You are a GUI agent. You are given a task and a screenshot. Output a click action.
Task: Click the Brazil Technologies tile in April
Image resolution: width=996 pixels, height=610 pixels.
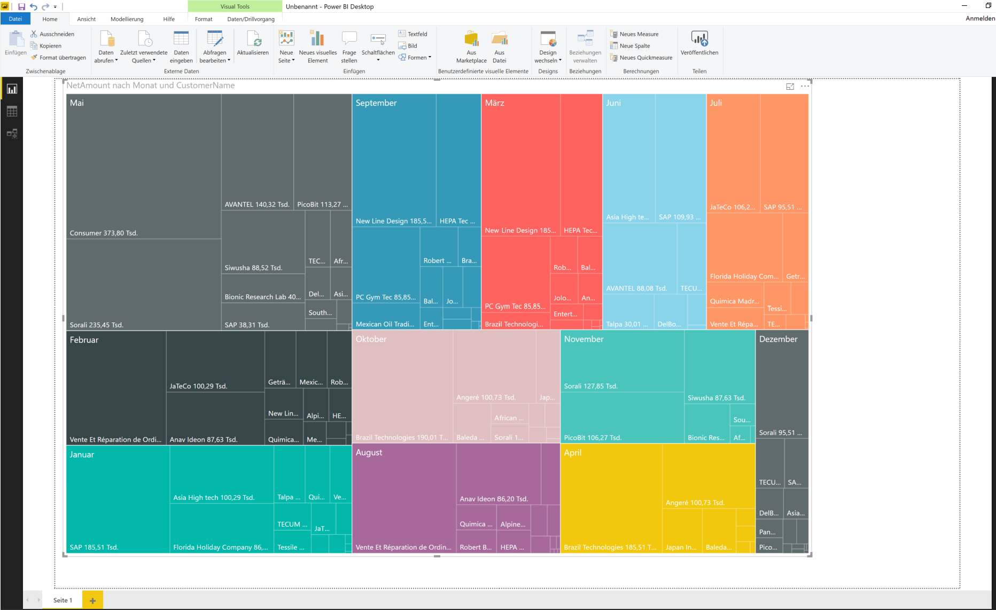[x=611, y=498]
